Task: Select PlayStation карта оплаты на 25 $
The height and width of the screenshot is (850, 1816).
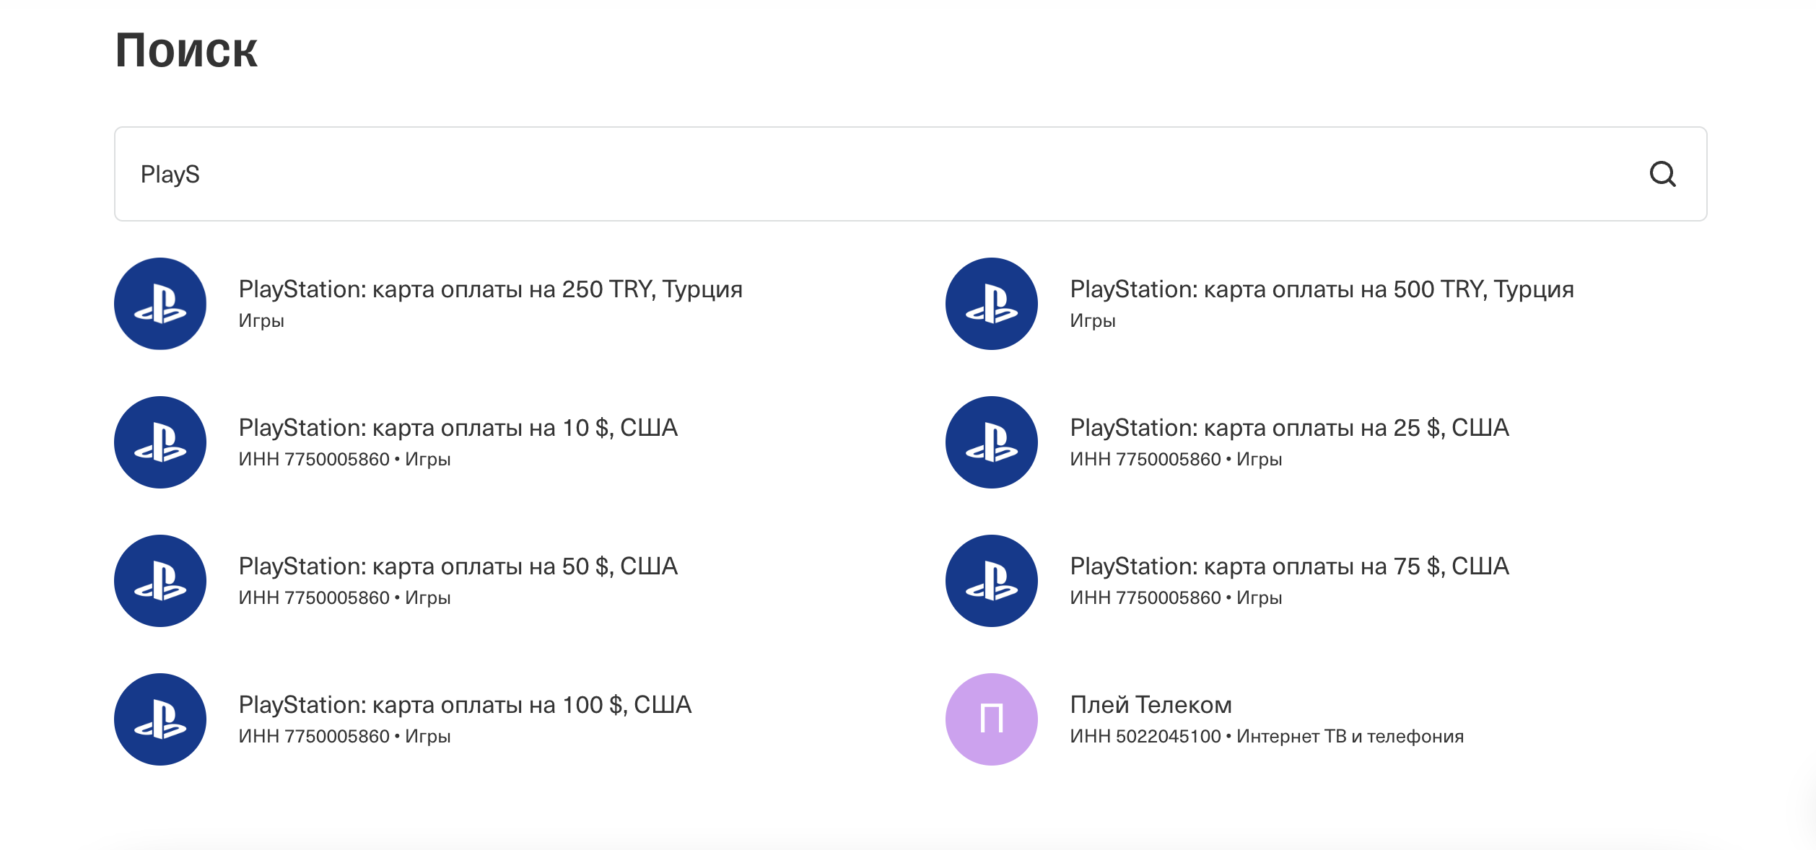Action: pos(1289,428)
